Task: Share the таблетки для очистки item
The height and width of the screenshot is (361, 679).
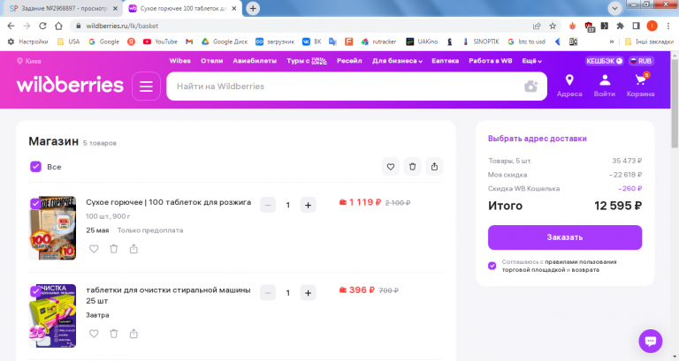Action: 134,334
